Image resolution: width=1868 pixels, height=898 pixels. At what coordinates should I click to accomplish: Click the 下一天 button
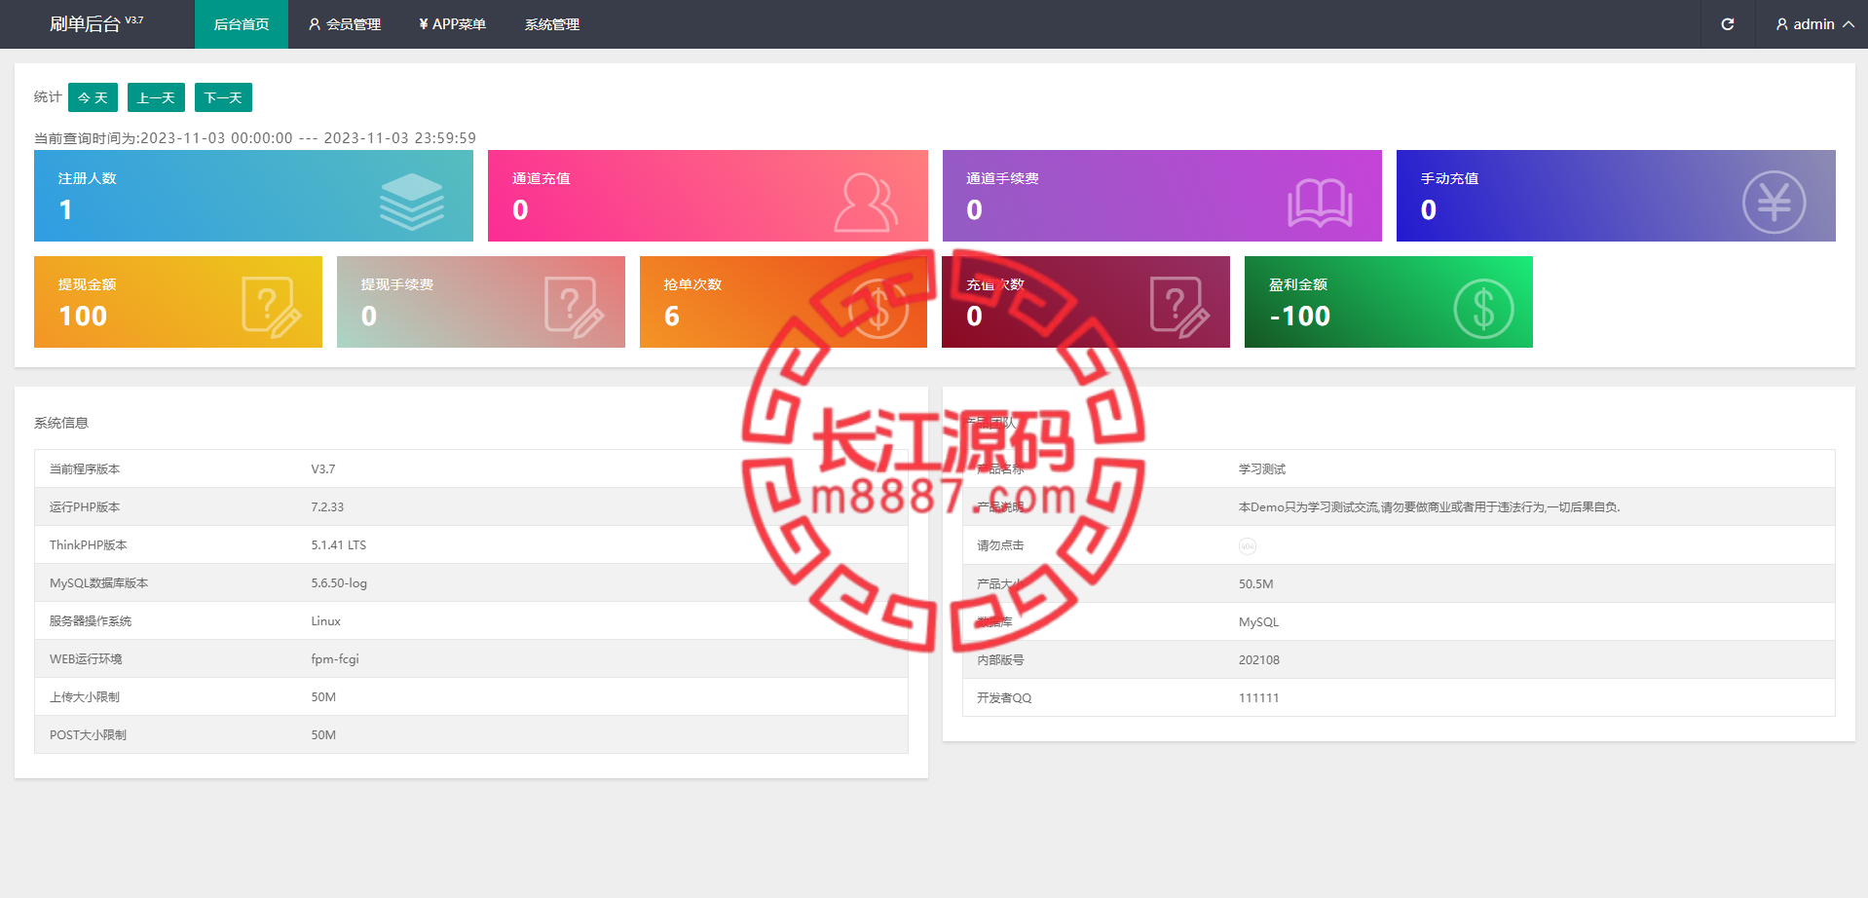point(223,97)
